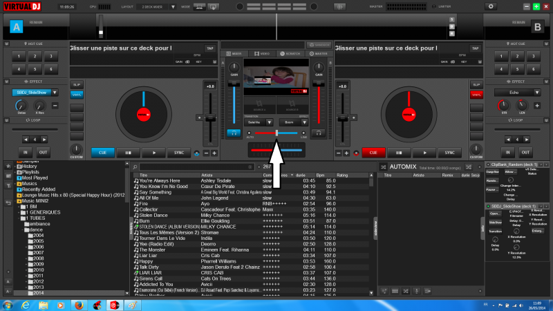Toggle SLIP mode on deck B
The width and height of the screenshot is (553, 311).
[x=476, y=84]
